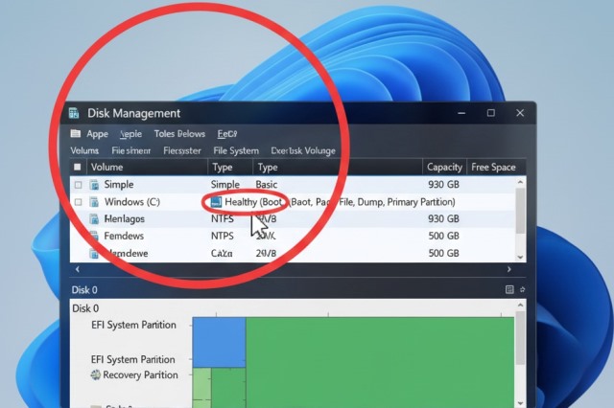614x408 pixels.
Task: Click the drive icon beside Femdews
Action: coord(94,236)
